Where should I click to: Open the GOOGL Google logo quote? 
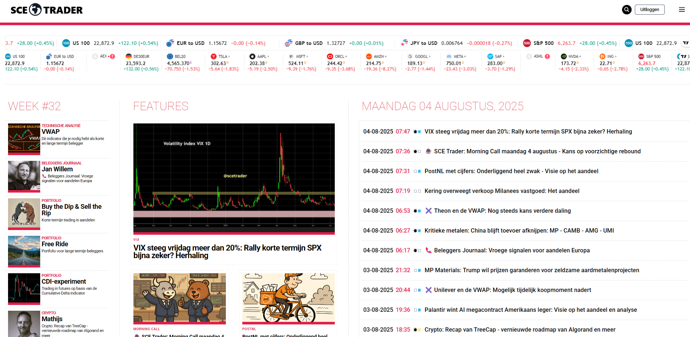coord(410,56)
